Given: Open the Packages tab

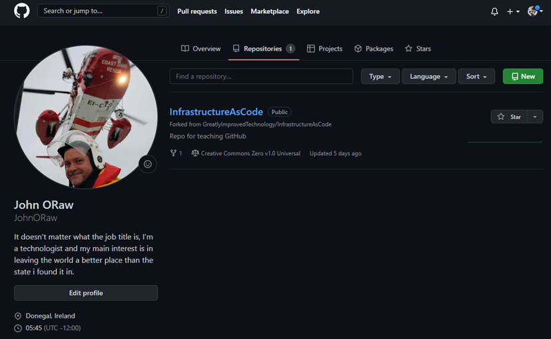Looking at the screenshot, I should click(x=374, y=49).
